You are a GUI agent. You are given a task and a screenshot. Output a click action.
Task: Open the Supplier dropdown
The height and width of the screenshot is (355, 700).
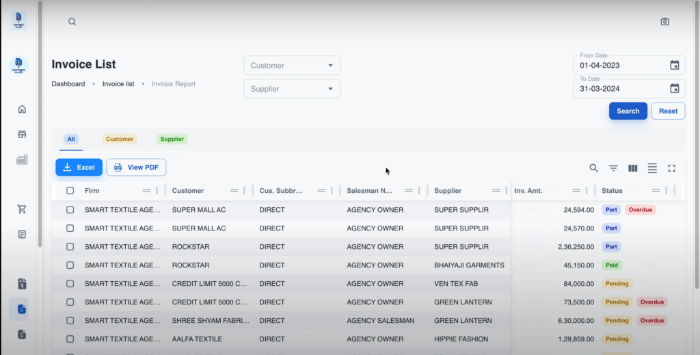(x=292, y=88)
